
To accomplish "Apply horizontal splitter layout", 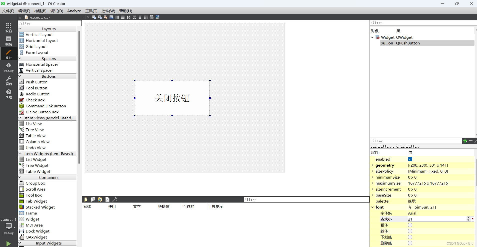I will point(128,17).
